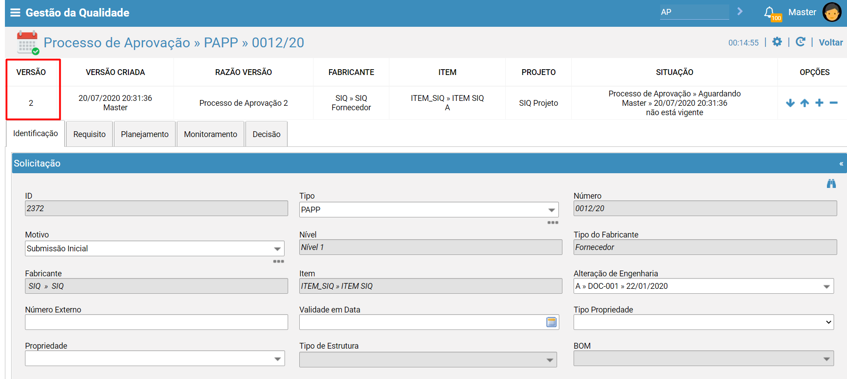Click the não está vigente status text

(x=675, y=112)
